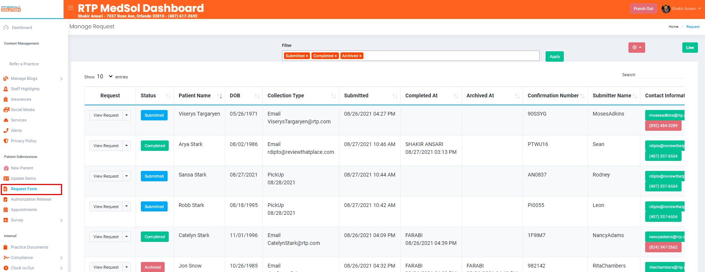705x272 pixels.
Task: Click the Staff Highlights icon
Action: point(6,89)
